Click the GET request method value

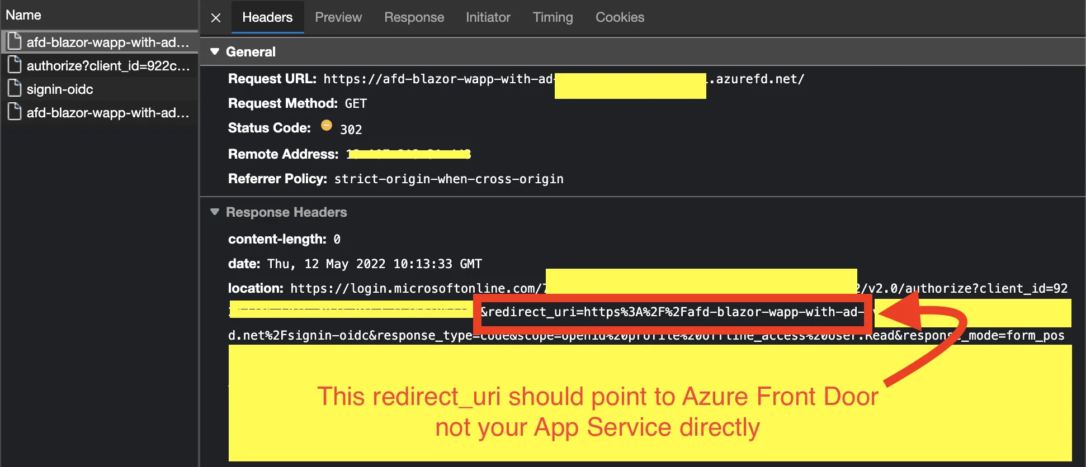click(x=356, y=103)
